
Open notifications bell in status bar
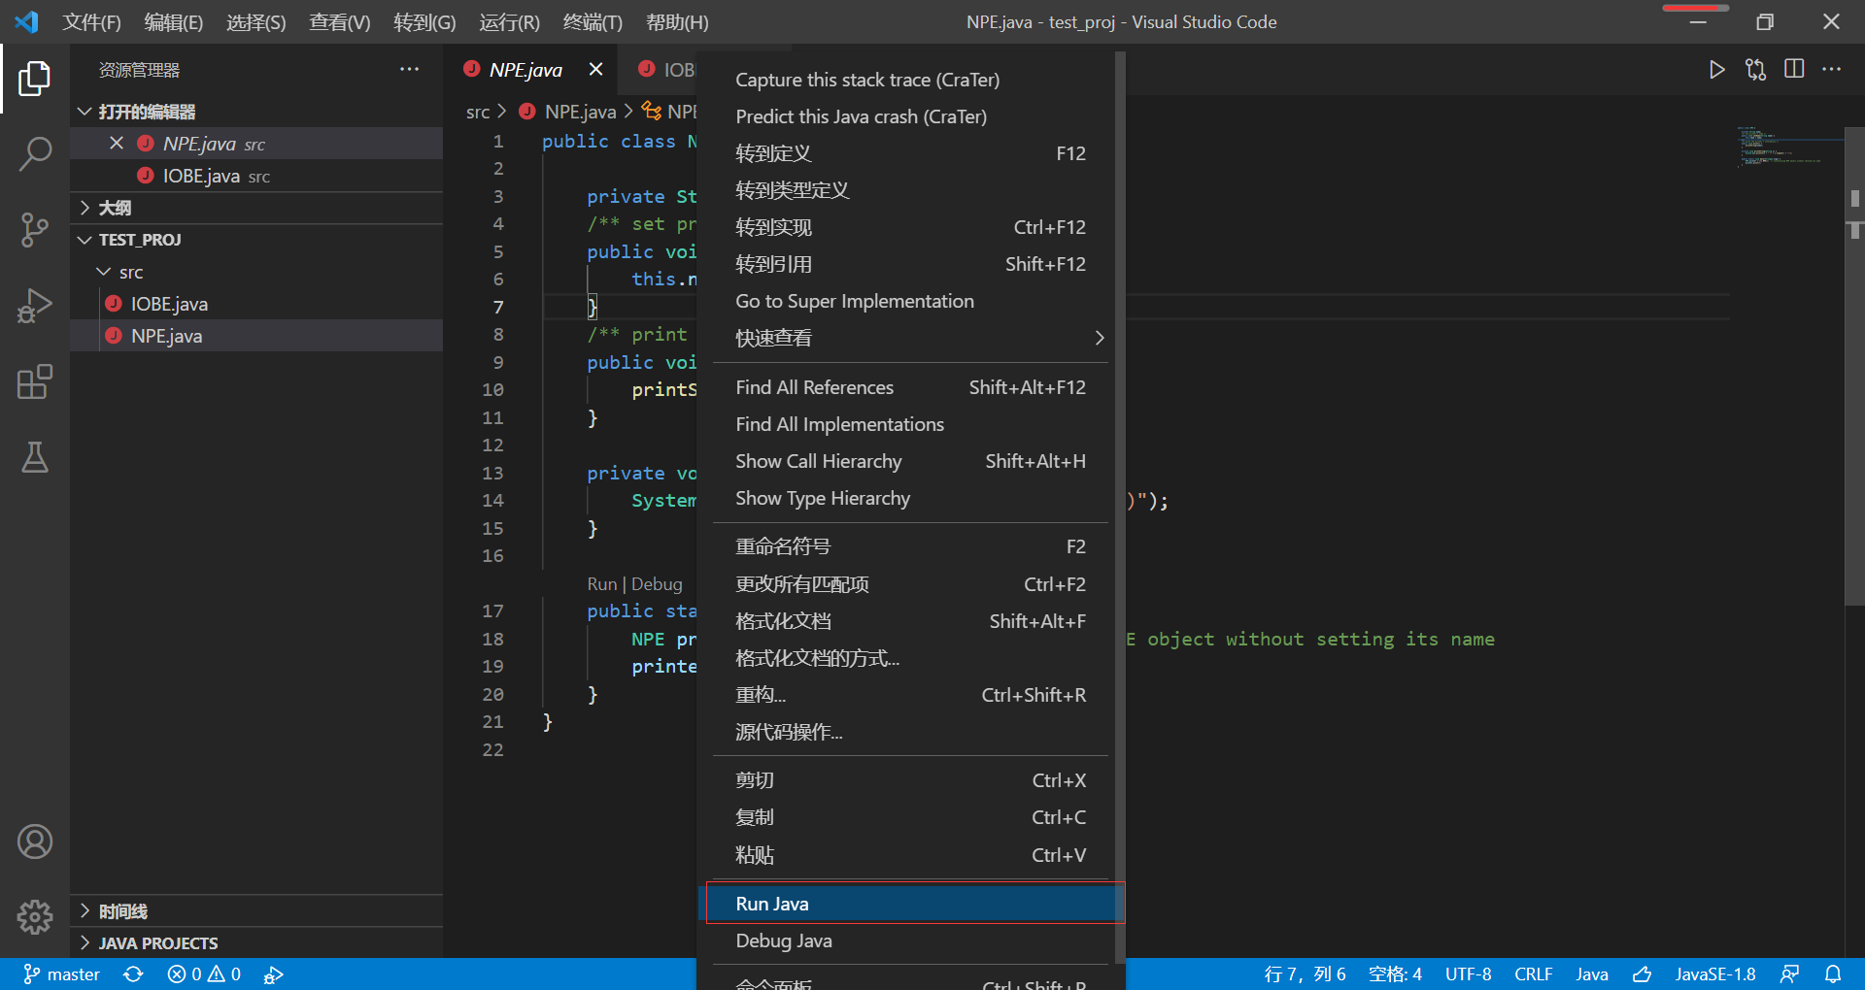coord(1833,974)
